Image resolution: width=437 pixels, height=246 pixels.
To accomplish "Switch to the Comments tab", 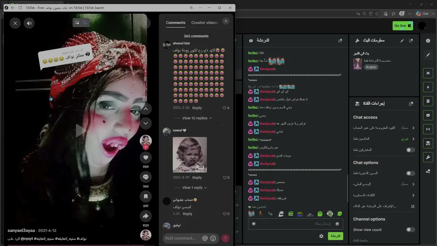I will coord(175,23).
